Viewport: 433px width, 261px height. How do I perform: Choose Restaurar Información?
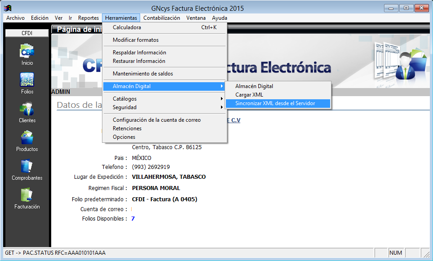164,61
